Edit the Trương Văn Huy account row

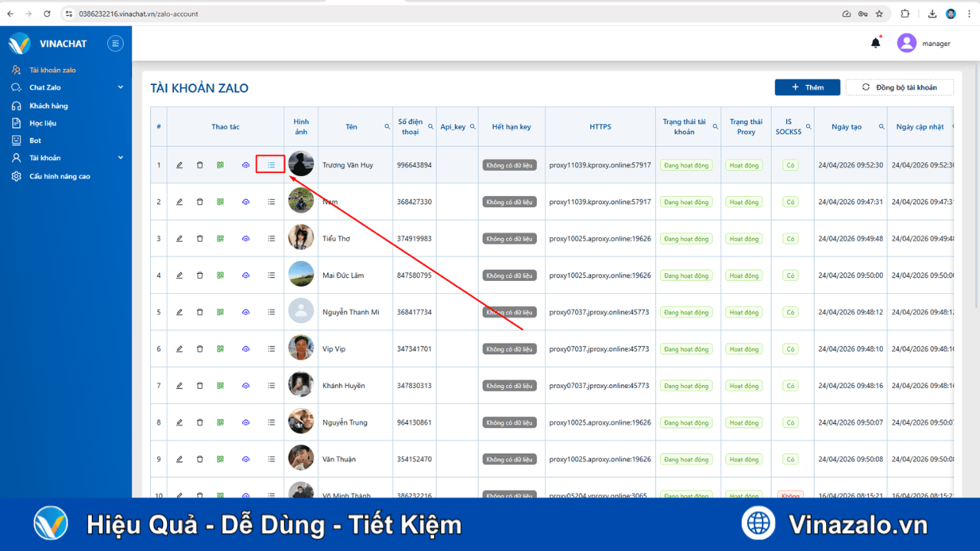click(x=179, y=165)
